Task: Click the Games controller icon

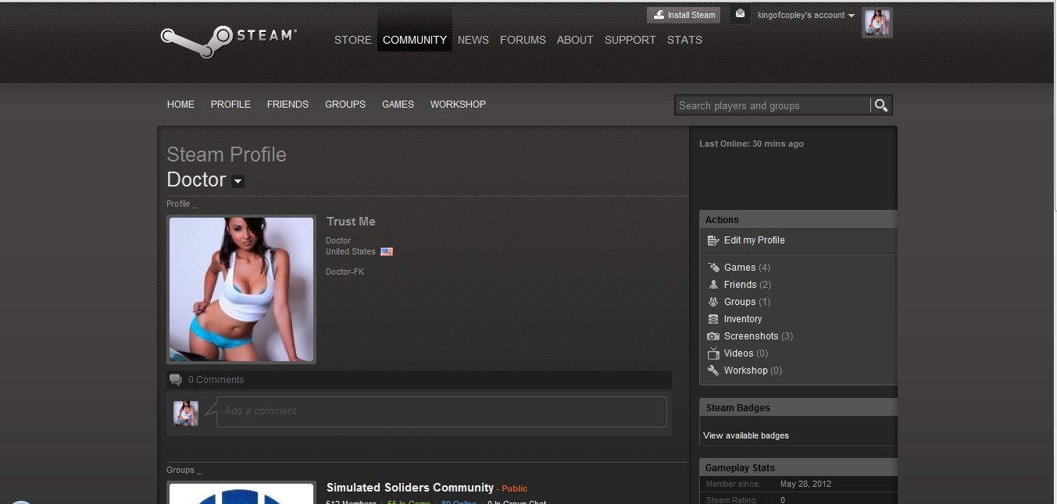Action: 713,268
